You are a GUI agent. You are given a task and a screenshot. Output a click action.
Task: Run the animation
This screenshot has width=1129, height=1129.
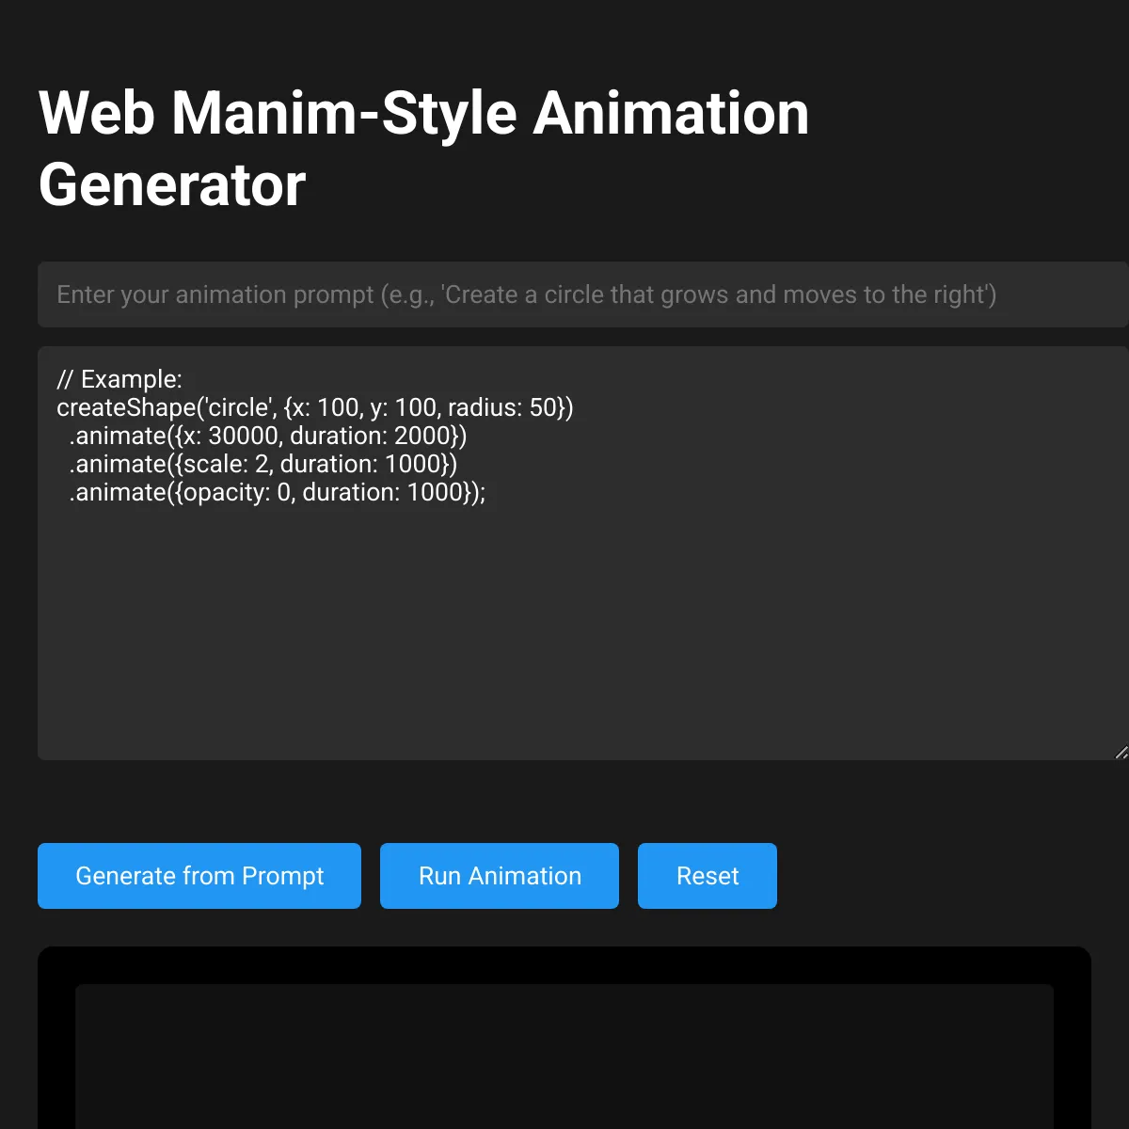click(500, 876)
